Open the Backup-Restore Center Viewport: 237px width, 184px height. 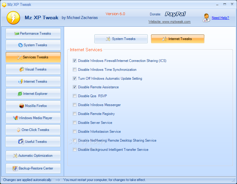click(33, 168)
